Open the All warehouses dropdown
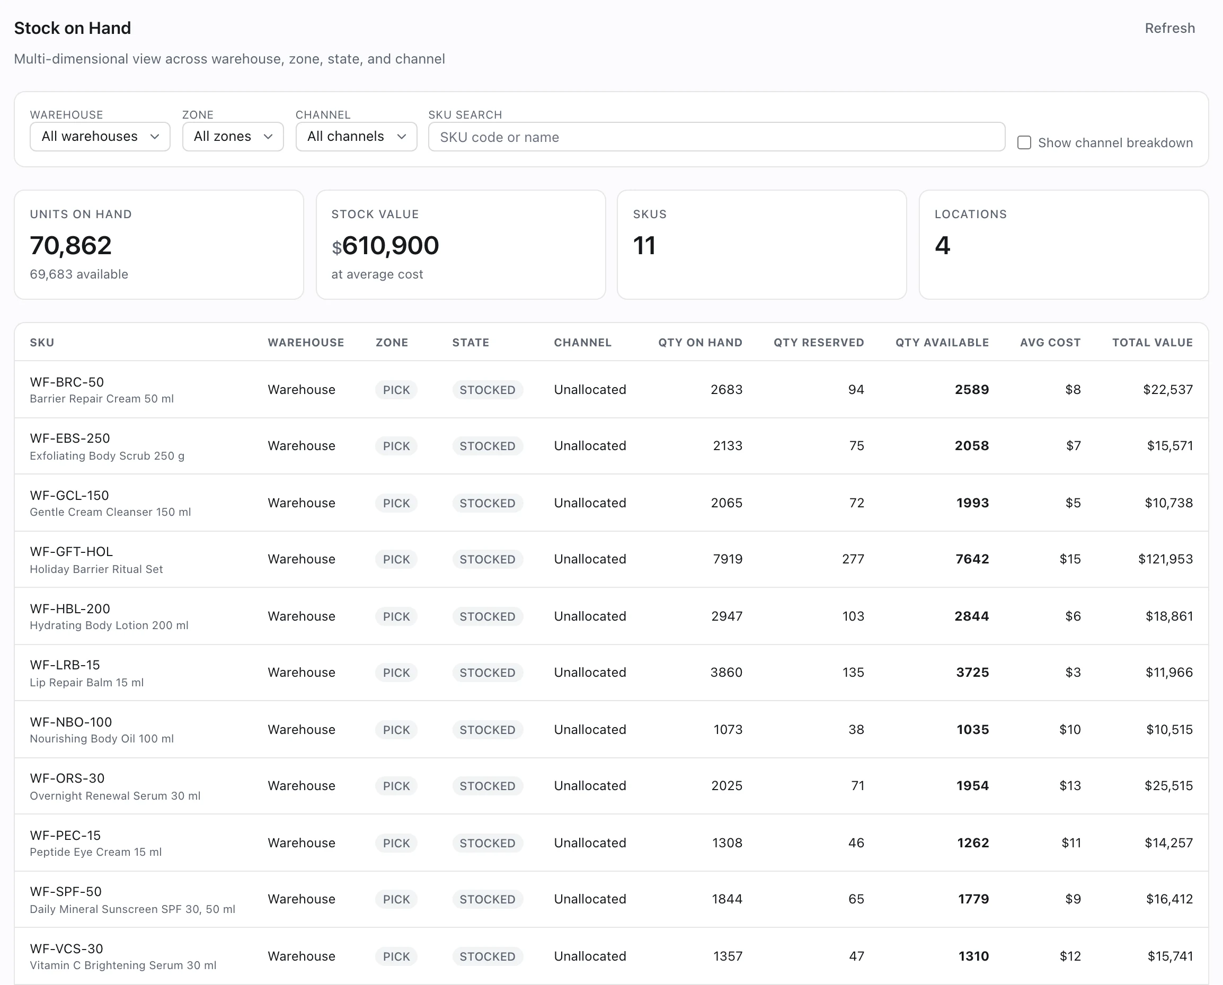The width and height of the screenshot is (1223, 985). [100, 136]
